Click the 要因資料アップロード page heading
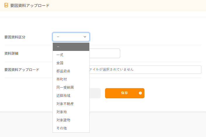This screenshot has height=137, width=206. click(30, 6)
